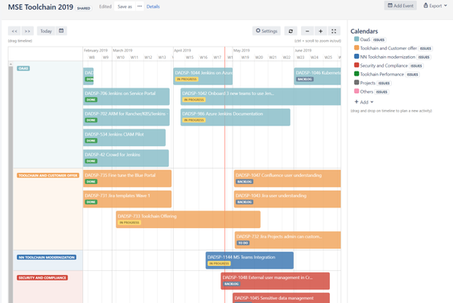The width and height of the screenshot is (453, 303).
Task: Click the OAAS group label
Action: pyautogui.click(x=23, y=68)
